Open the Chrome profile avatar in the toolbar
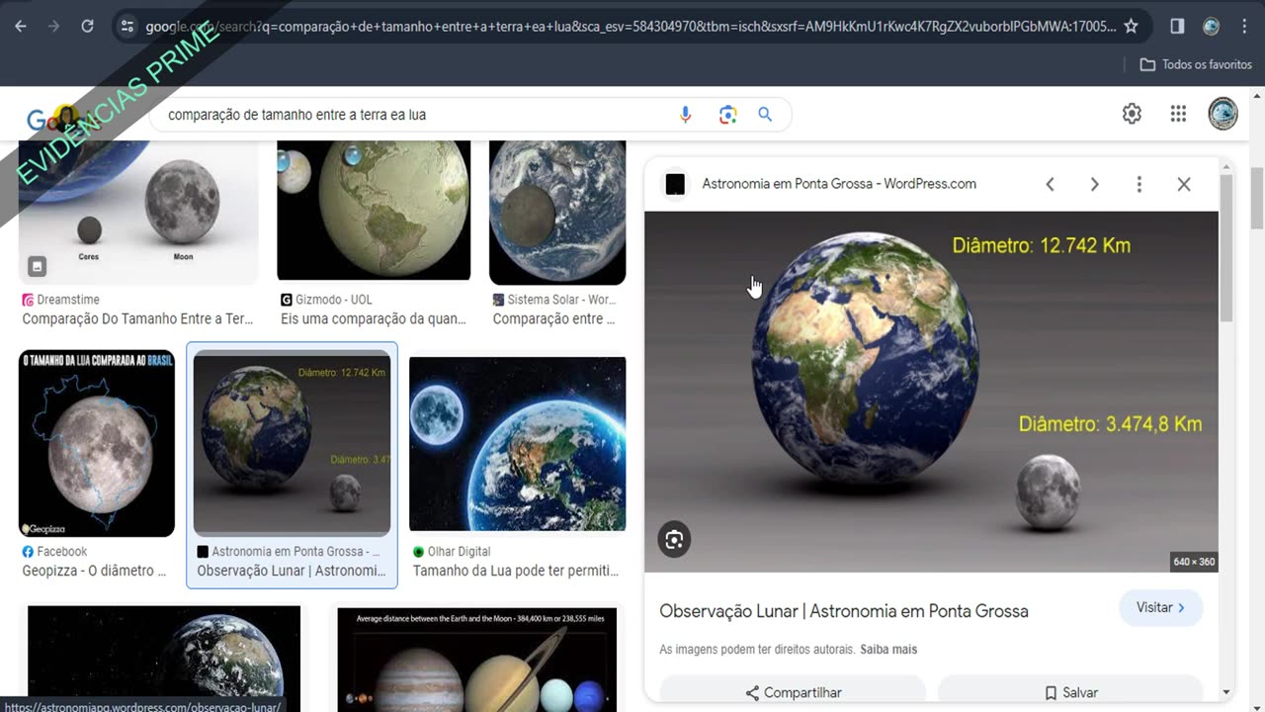Screen dimensions: 1265x712 coord(1211,27)
